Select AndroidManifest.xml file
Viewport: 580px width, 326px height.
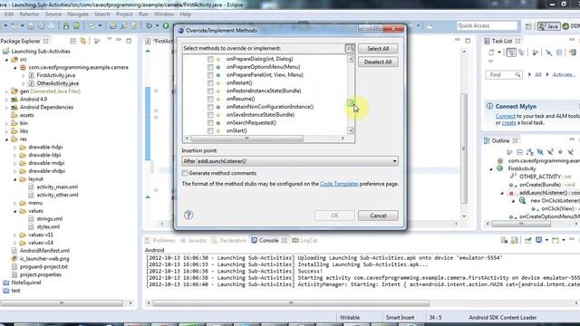coord(44,251)
